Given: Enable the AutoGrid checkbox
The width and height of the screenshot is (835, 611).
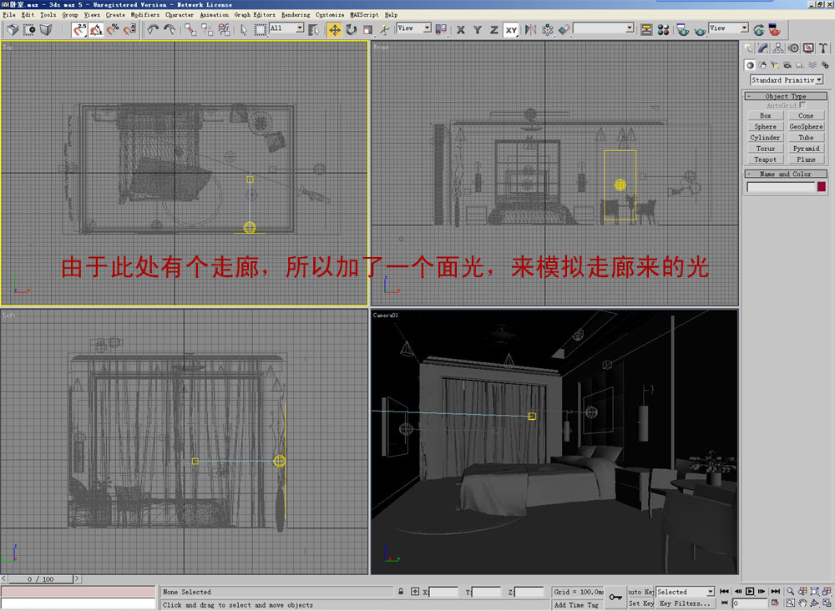Looking at the screenshot, I should tap(802, 105).
